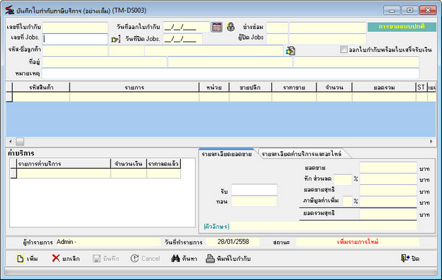
Task: Open the Jobs number lookup icon
Action: [x=116, y=39]
